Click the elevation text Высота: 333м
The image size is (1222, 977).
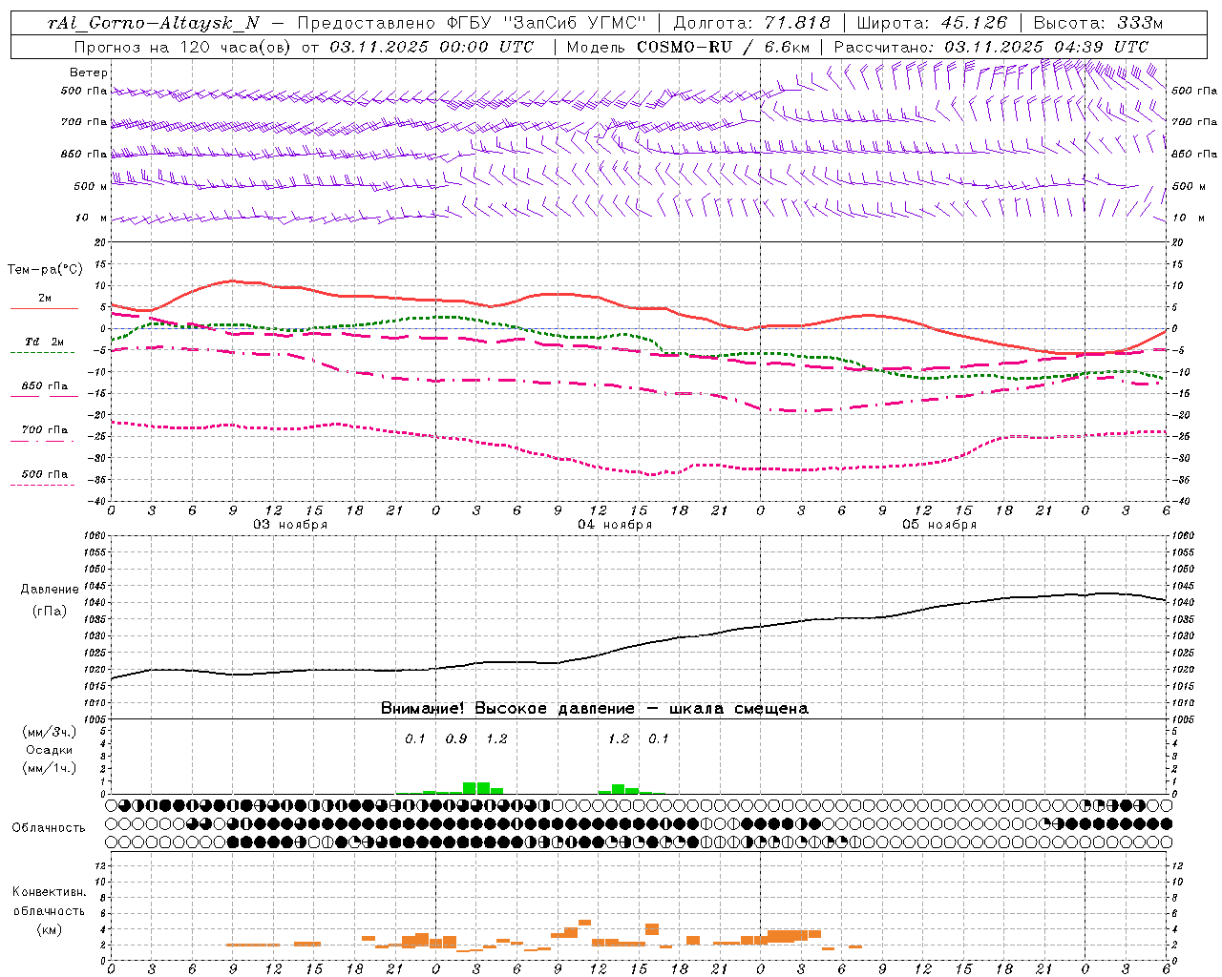[x=1098, y=23]
